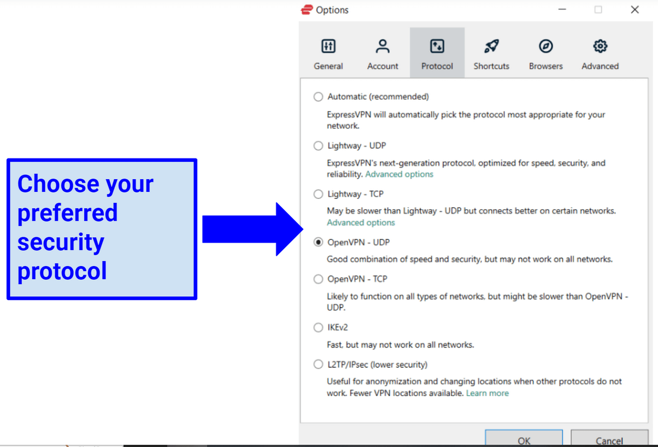Switch to the Advanced tab label
This screenshot has width=658, height=447.
coord(600,66)
